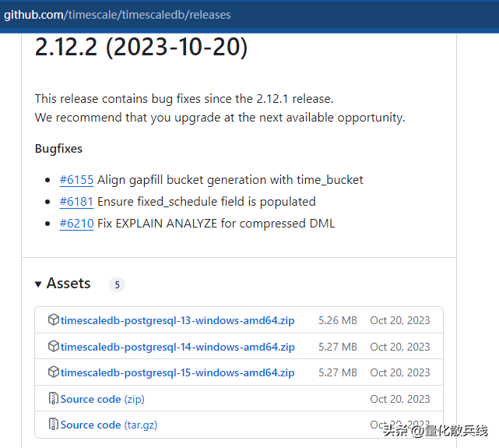The image size is (499, 448).
Task: Download Source code (zip) archive
Action: (x=102, y=399)
